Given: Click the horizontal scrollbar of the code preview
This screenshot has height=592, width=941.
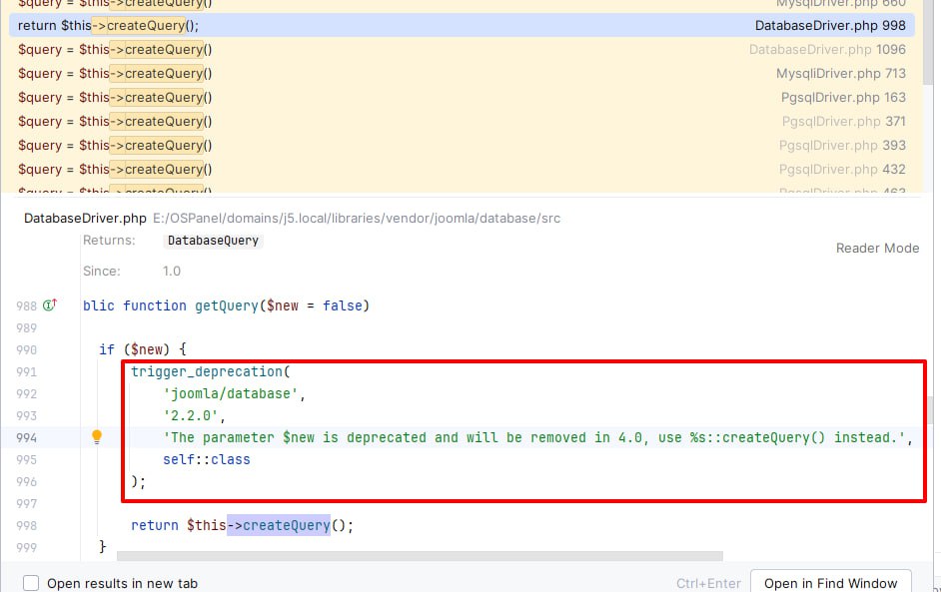Looking at the screenshot, I should point(420,556).
